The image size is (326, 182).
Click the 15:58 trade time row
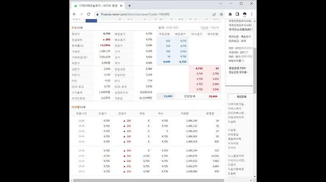coord(146,121)
